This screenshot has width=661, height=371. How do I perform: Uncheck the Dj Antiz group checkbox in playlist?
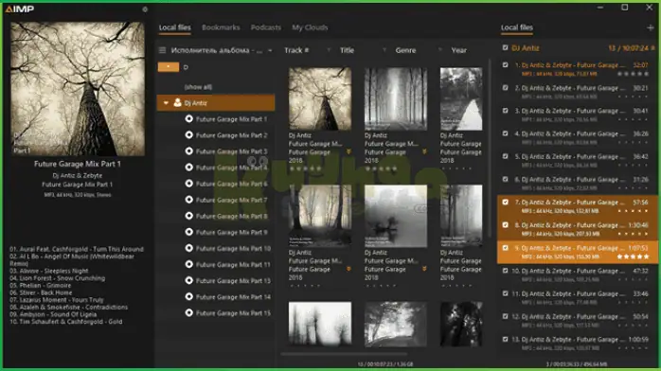click(505, 48)
